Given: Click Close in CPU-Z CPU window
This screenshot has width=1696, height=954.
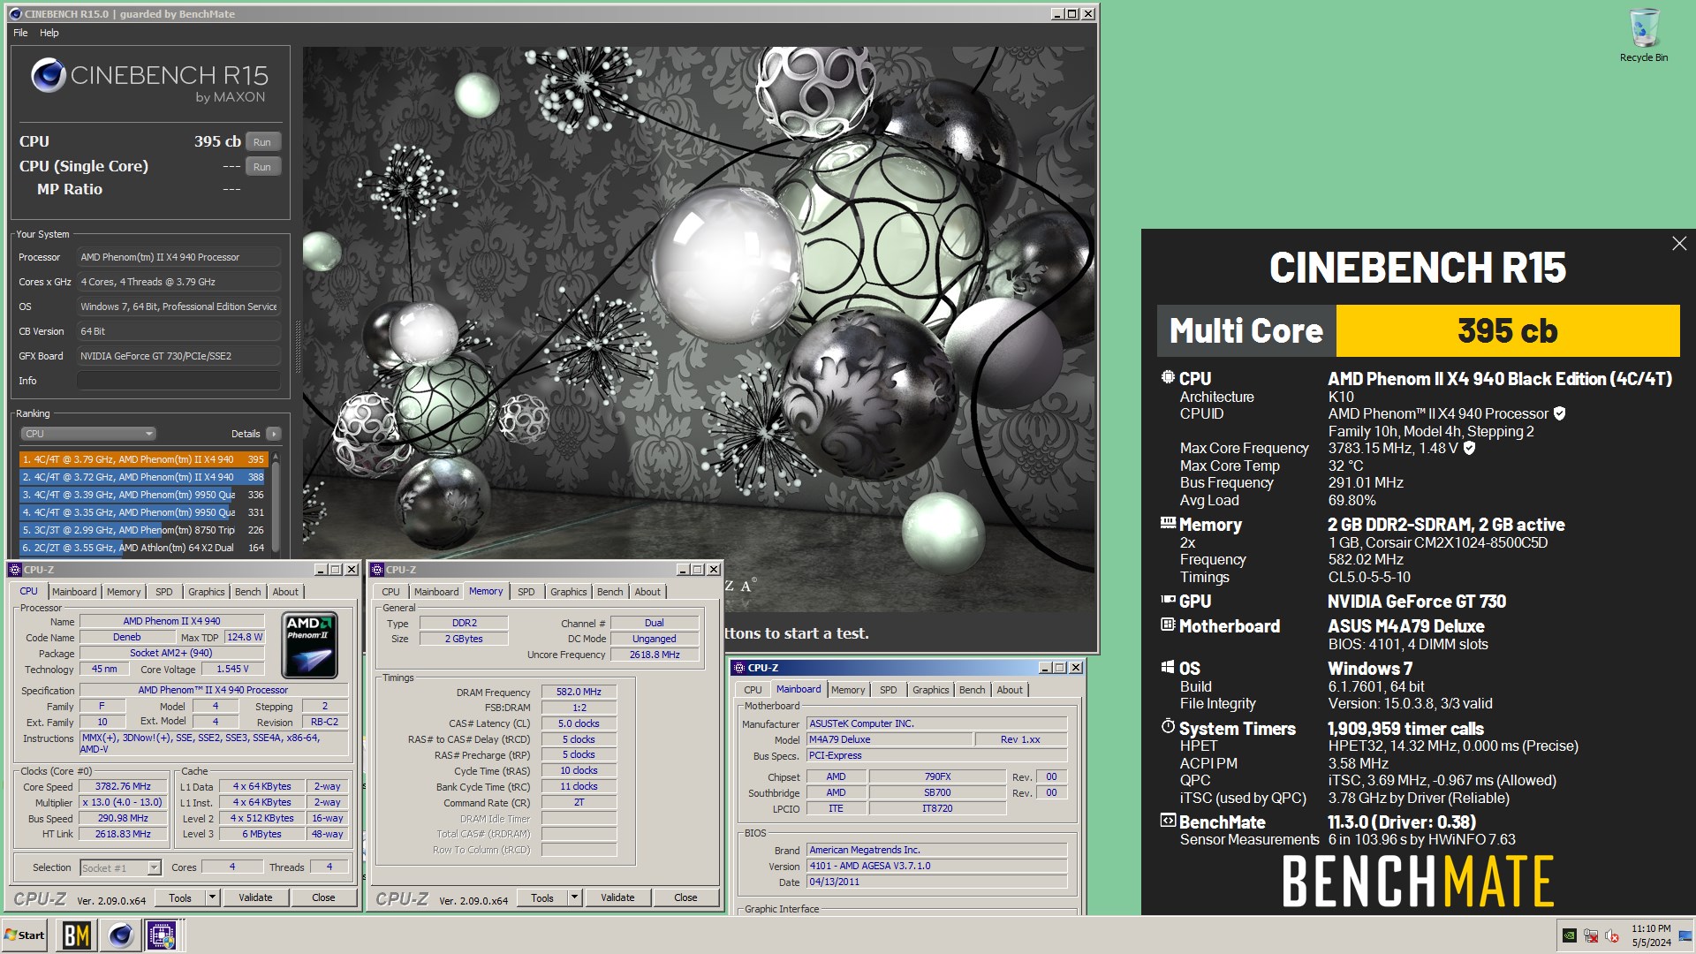Looking at the screenshot, I should pyautogui.click(x=323, y=897).
